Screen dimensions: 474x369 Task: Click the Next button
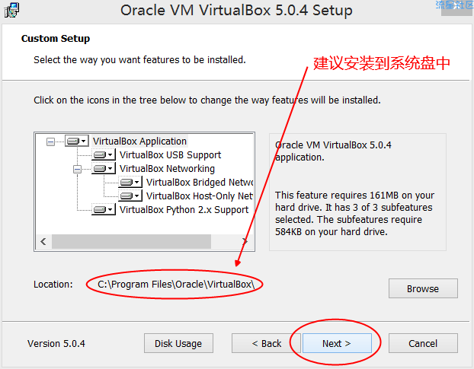tap(337, 343)
